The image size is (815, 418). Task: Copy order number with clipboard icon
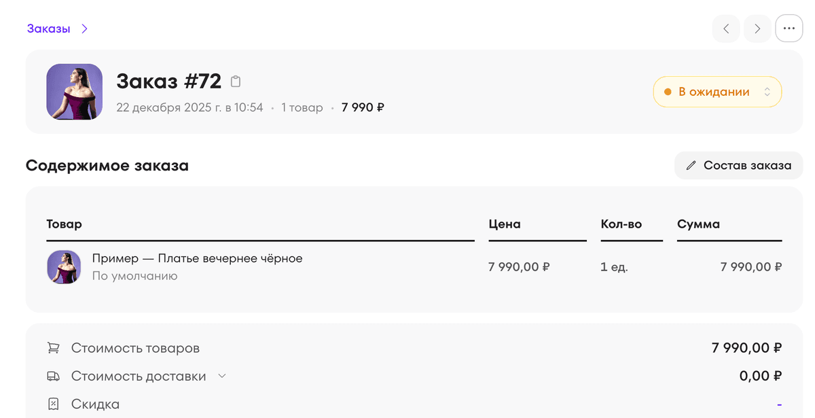[236, 82]
